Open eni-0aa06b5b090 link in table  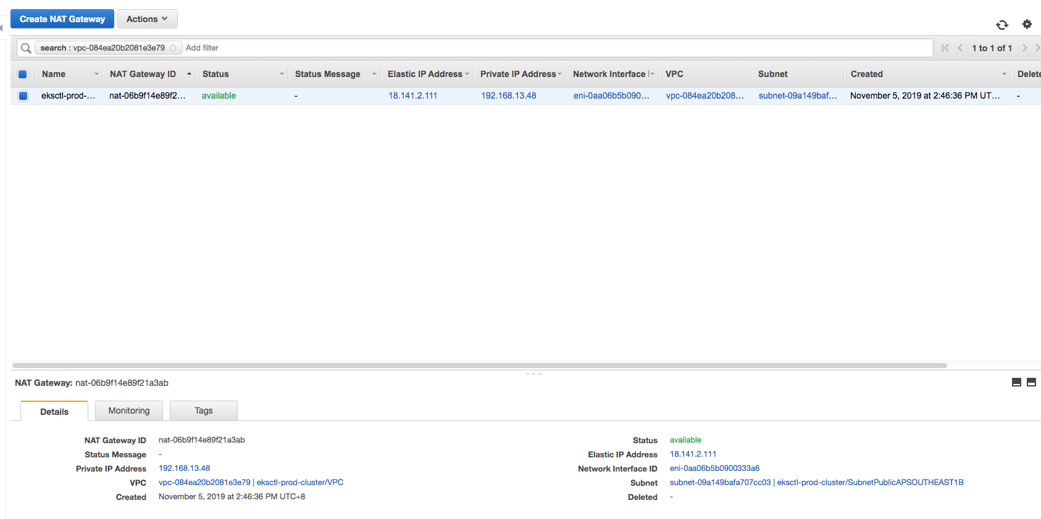pyautogui.click(x=611, y=96)
